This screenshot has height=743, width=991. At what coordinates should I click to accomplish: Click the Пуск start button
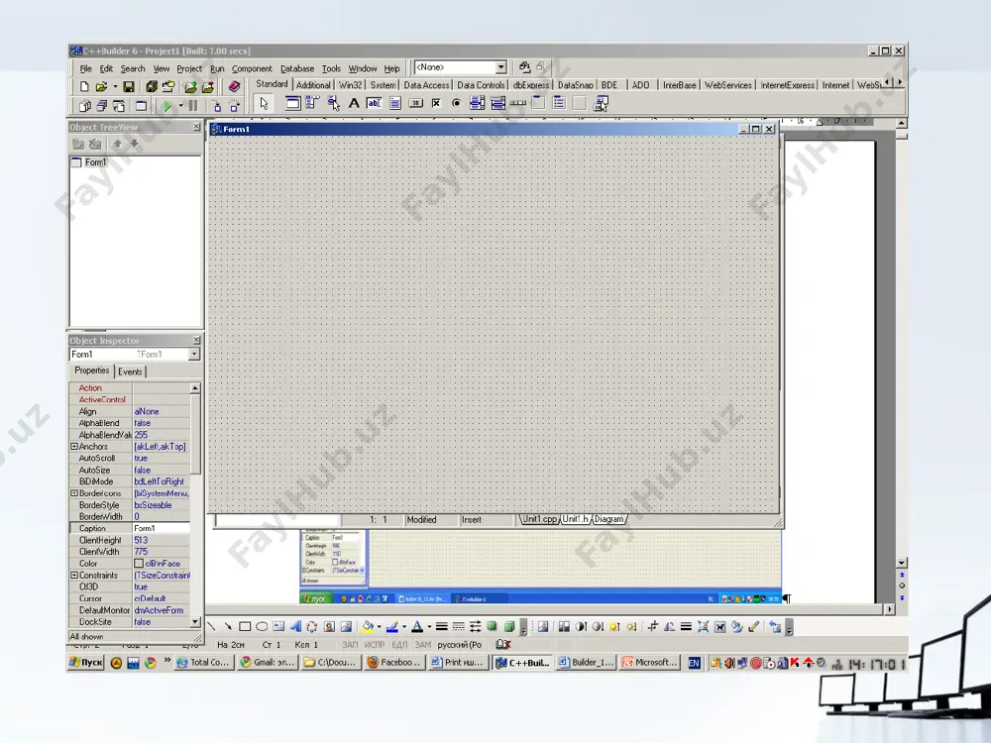[85, 662]
